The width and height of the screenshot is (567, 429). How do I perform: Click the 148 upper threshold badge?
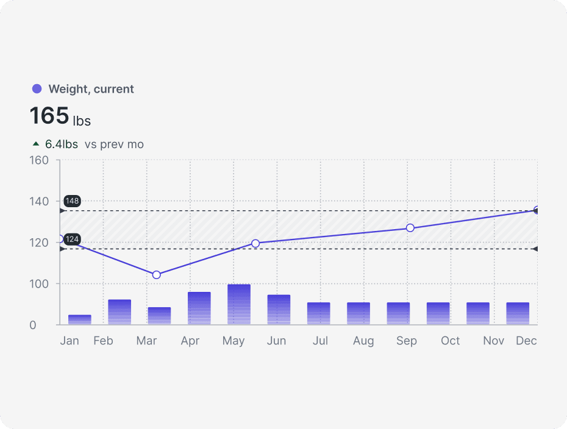(72, 201)
